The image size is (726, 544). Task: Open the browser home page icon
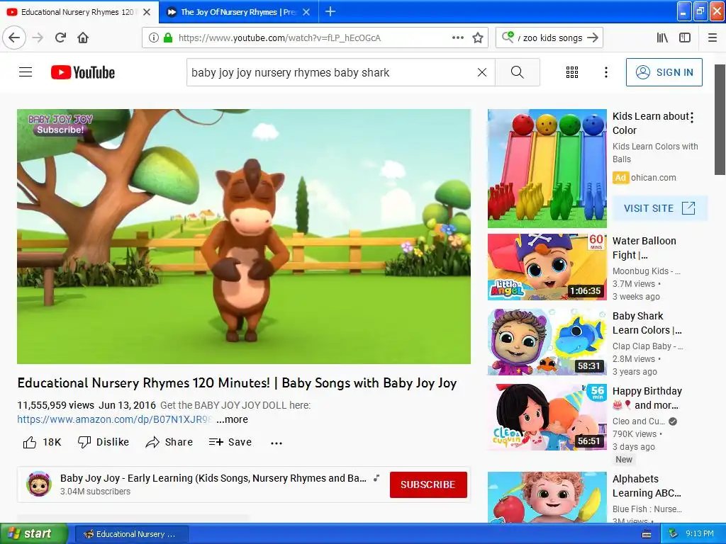point(83,38)
